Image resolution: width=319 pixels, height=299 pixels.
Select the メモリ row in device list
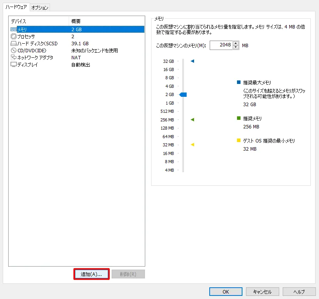click(77, 30)
